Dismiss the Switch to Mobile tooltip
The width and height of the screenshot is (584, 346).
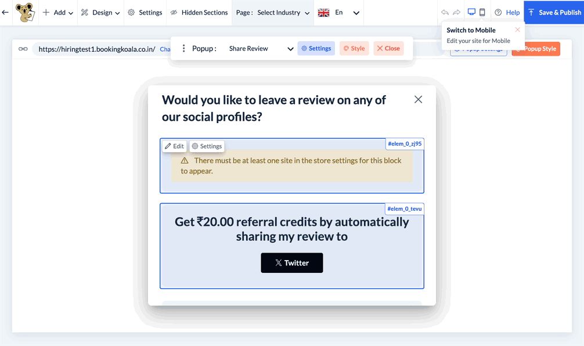coord(517,30)
